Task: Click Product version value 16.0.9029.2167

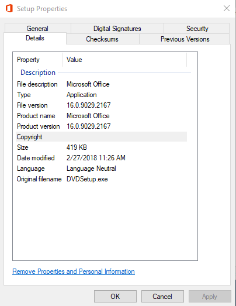Action: click(x=88, y=126)
